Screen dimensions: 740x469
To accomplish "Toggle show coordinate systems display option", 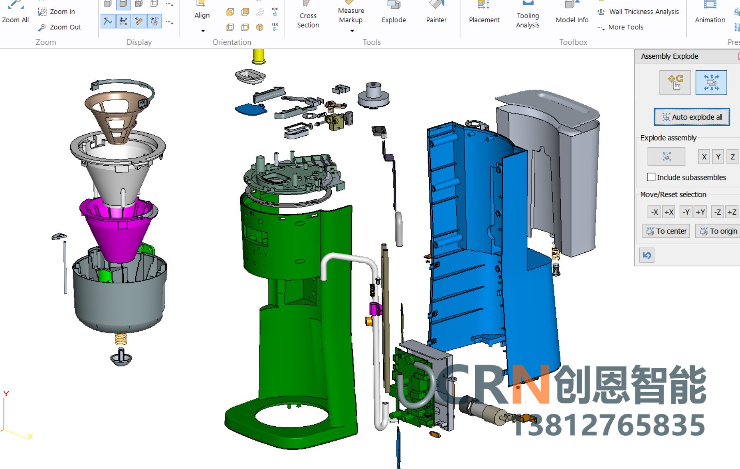I will tap(155, 21).
